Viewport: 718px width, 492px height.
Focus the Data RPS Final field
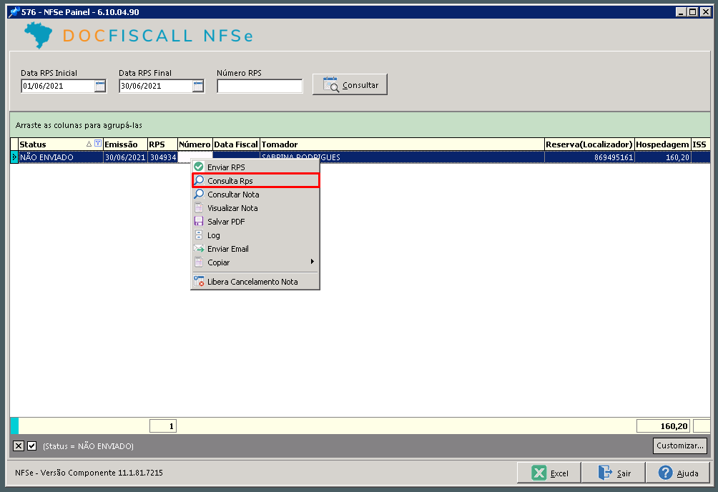(x=156, y=86)
